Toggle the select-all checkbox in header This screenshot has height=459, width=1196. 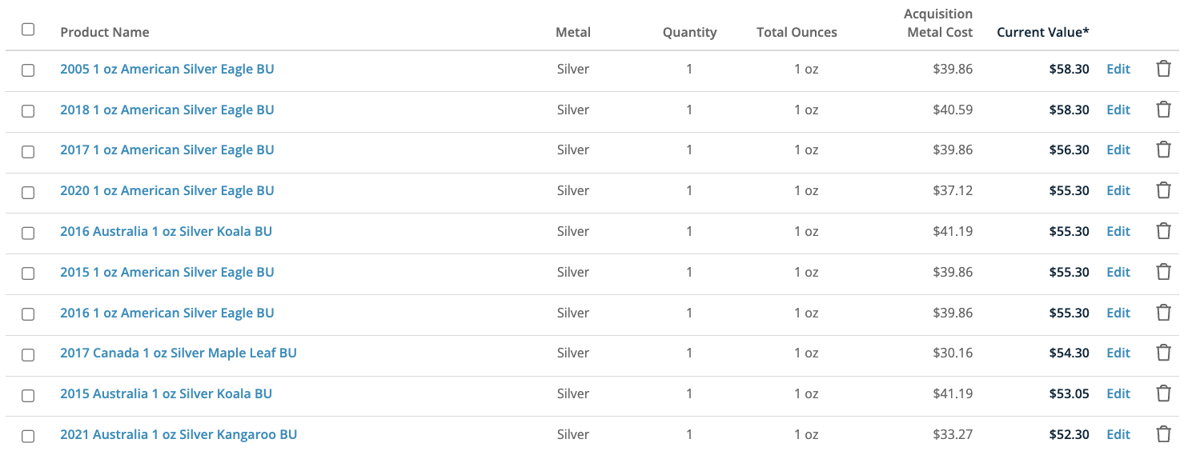[28, 30]
